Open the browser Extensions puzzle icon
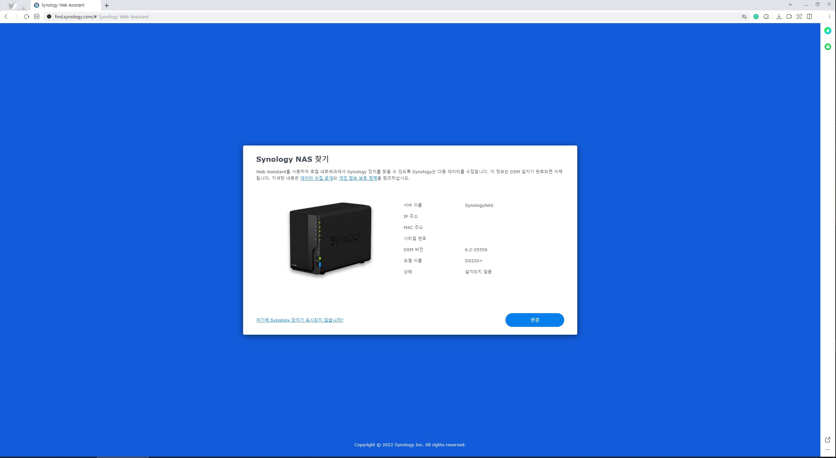 pos(766,16)
